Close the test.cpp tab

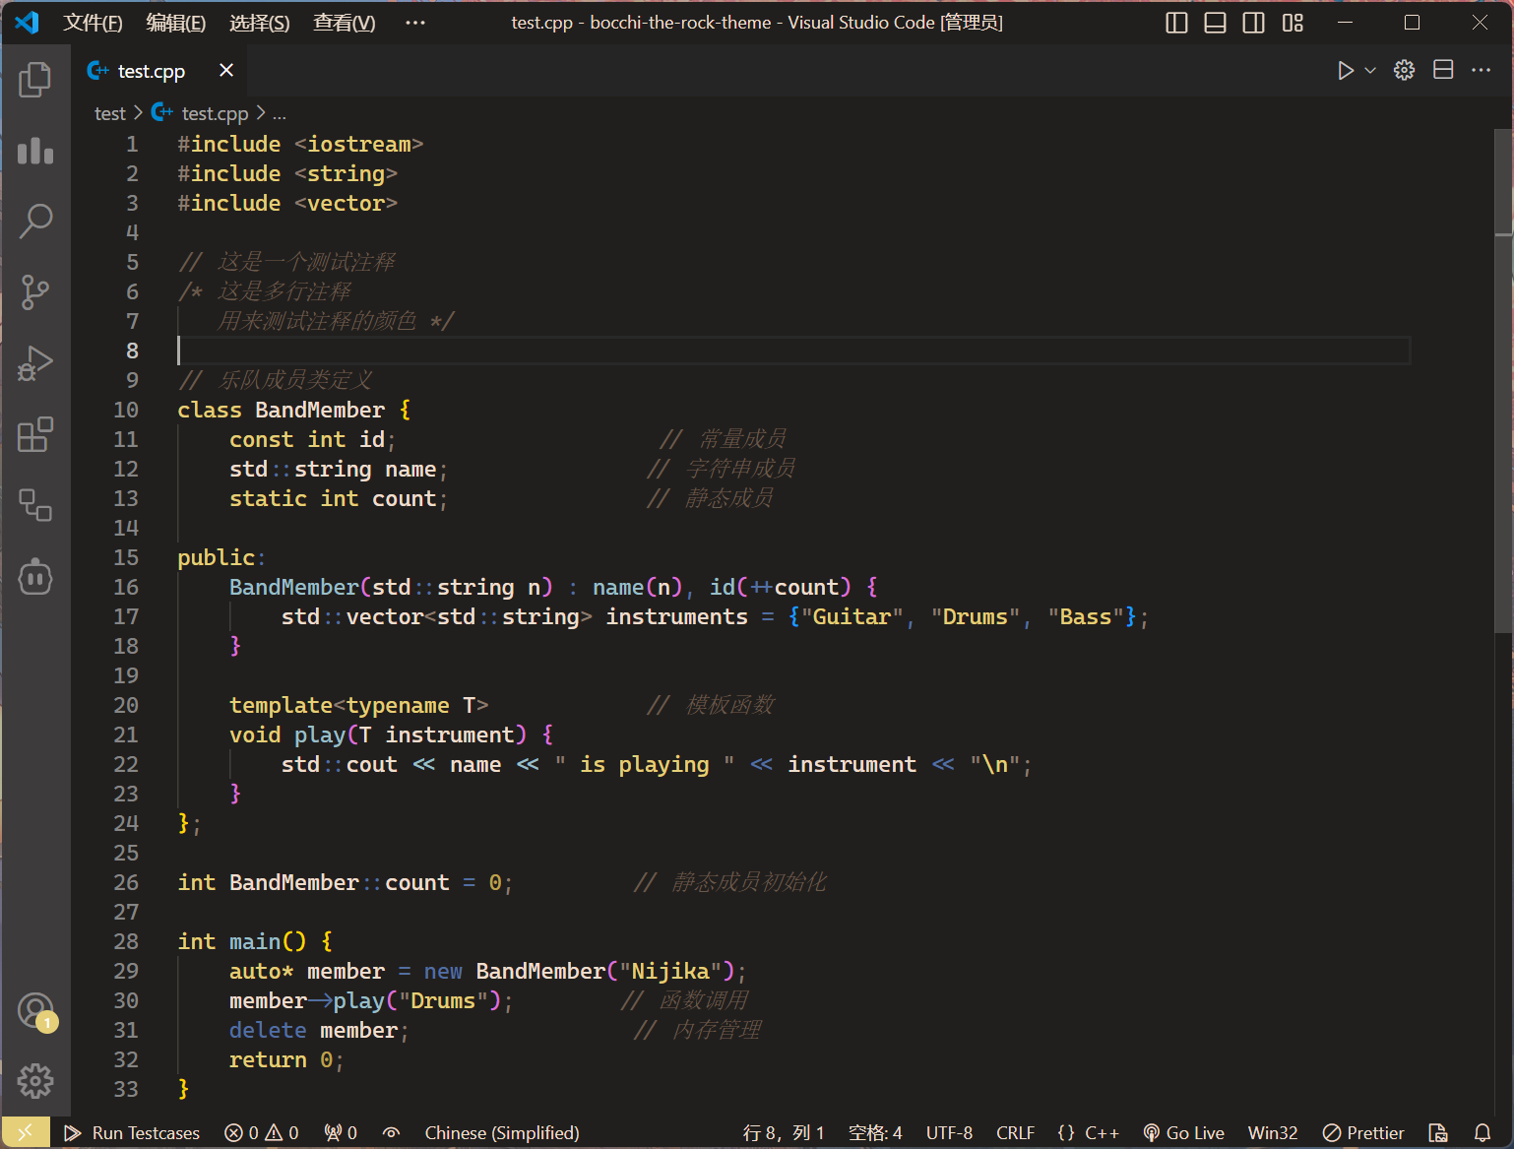tap(226, 70)
